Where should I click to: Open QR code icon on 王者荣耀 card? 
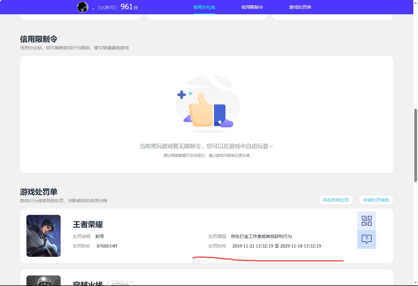click(367, 221)
